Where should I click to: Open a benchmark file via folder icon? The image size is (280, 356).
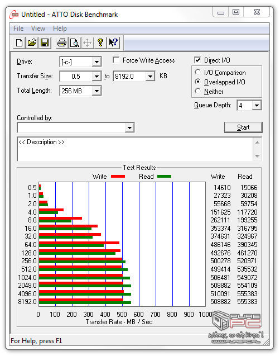coord(32,42)
